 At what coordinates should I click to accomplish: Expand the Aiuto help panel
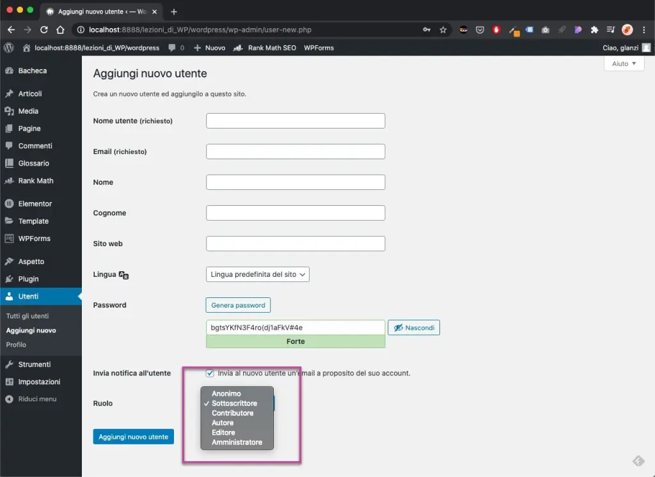point(624,63)
